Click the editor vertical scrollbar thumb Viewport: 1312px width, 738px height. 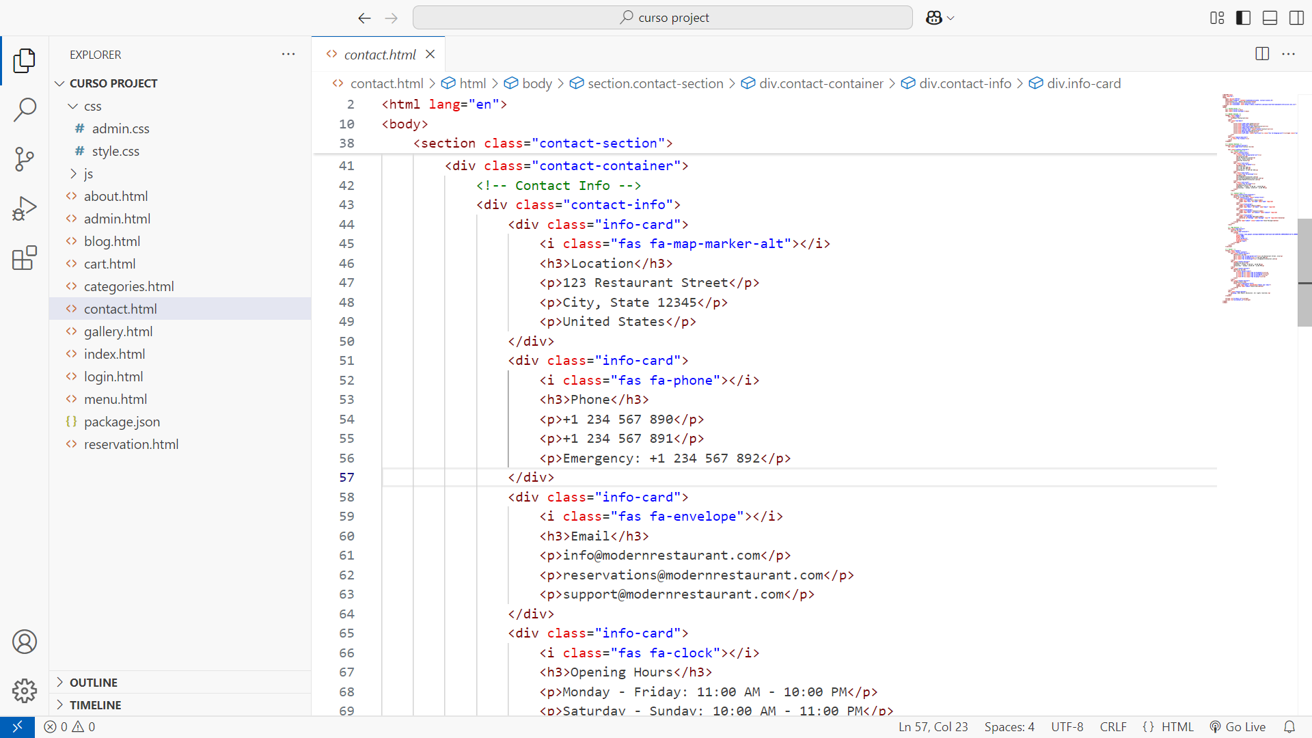[x=1304, y=272]
